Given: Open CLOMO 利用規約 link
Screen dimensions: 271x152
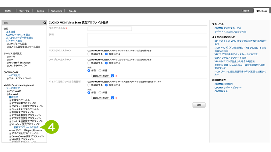Looking at the screenshot, I should click(x=223, y=84).
